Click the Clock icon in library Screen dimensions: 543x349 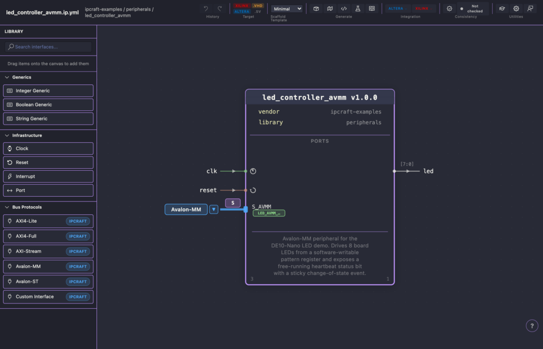pyautogui.click(x=10, y=149)
